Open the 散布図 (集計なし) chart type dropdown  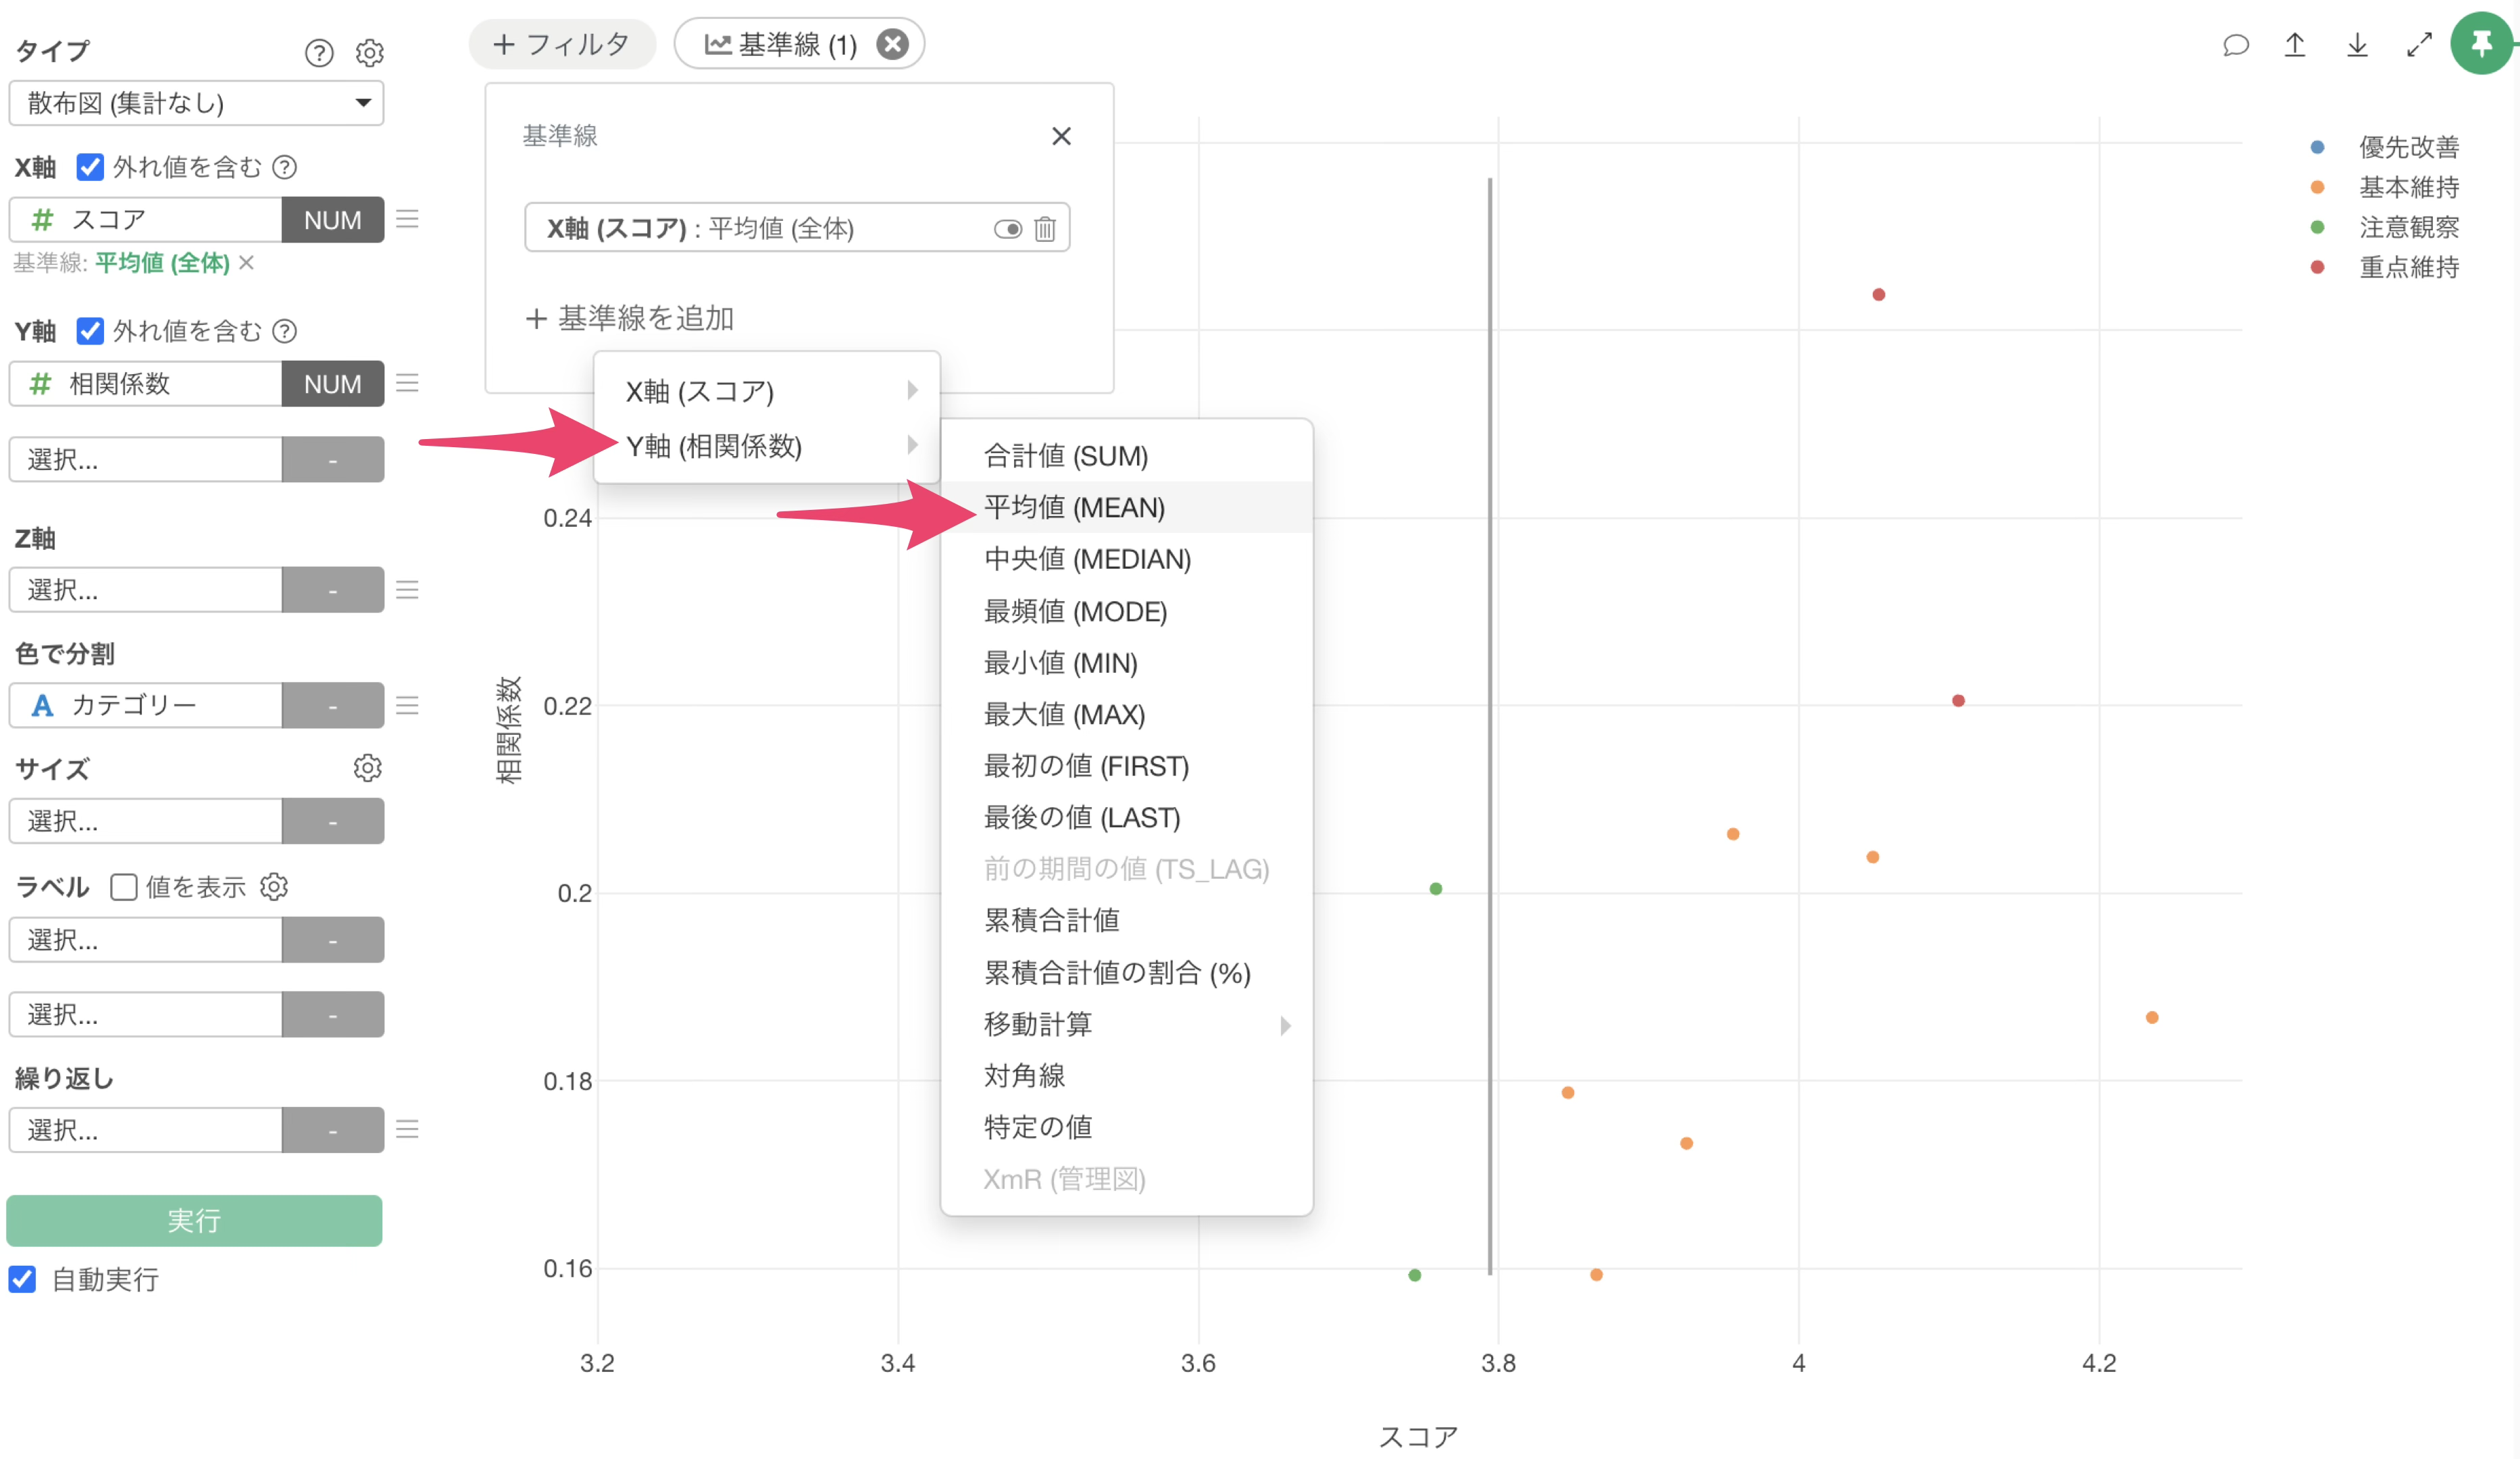coord(196,103)
